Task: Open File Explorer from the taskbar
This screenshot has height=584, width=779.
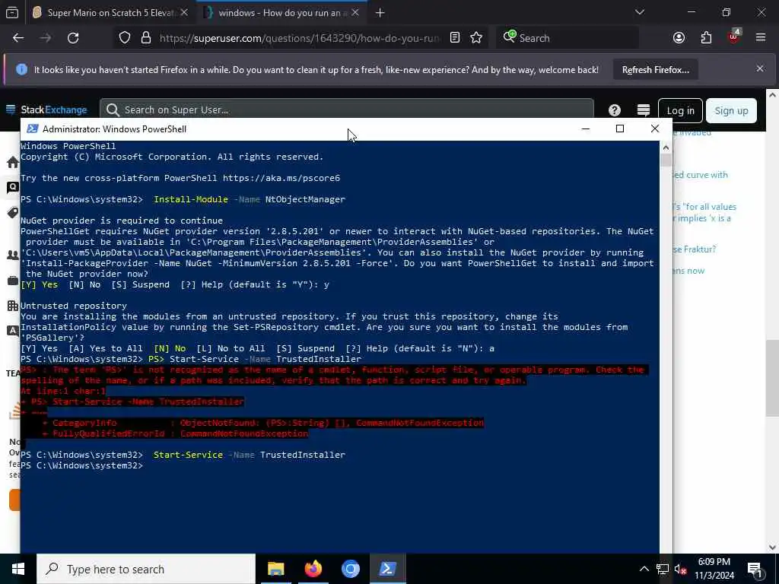Action: coord(275,569)
